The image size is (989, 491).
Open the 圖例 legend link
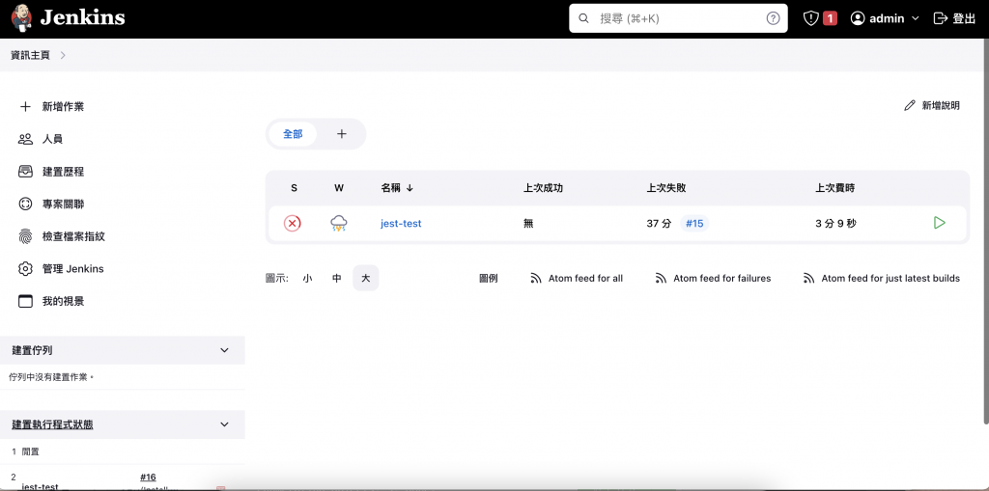tap(488, 278)
